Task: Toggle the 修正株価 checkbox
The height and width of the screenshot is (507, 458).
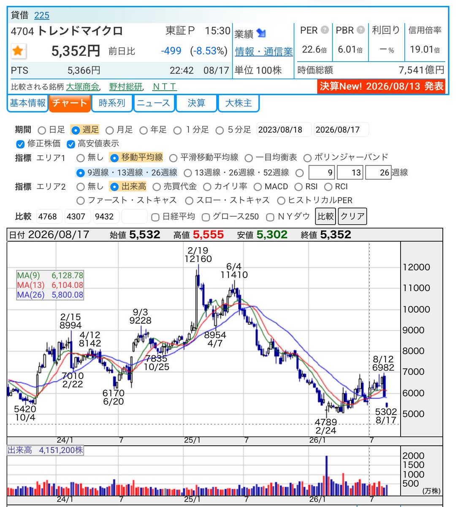Action: 20,144
